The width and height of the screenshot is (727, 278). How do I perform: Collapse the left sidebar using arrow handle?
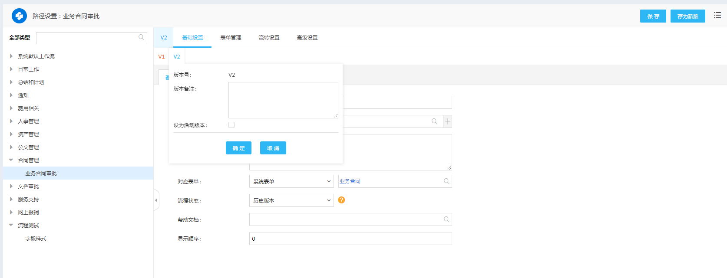pyautogui.click(x=156, y=200)
